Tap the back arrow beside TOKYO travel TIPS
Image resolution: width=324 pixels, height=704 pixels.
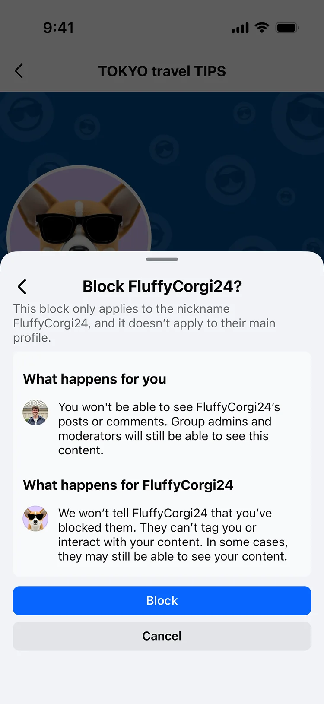pos(19,71)
